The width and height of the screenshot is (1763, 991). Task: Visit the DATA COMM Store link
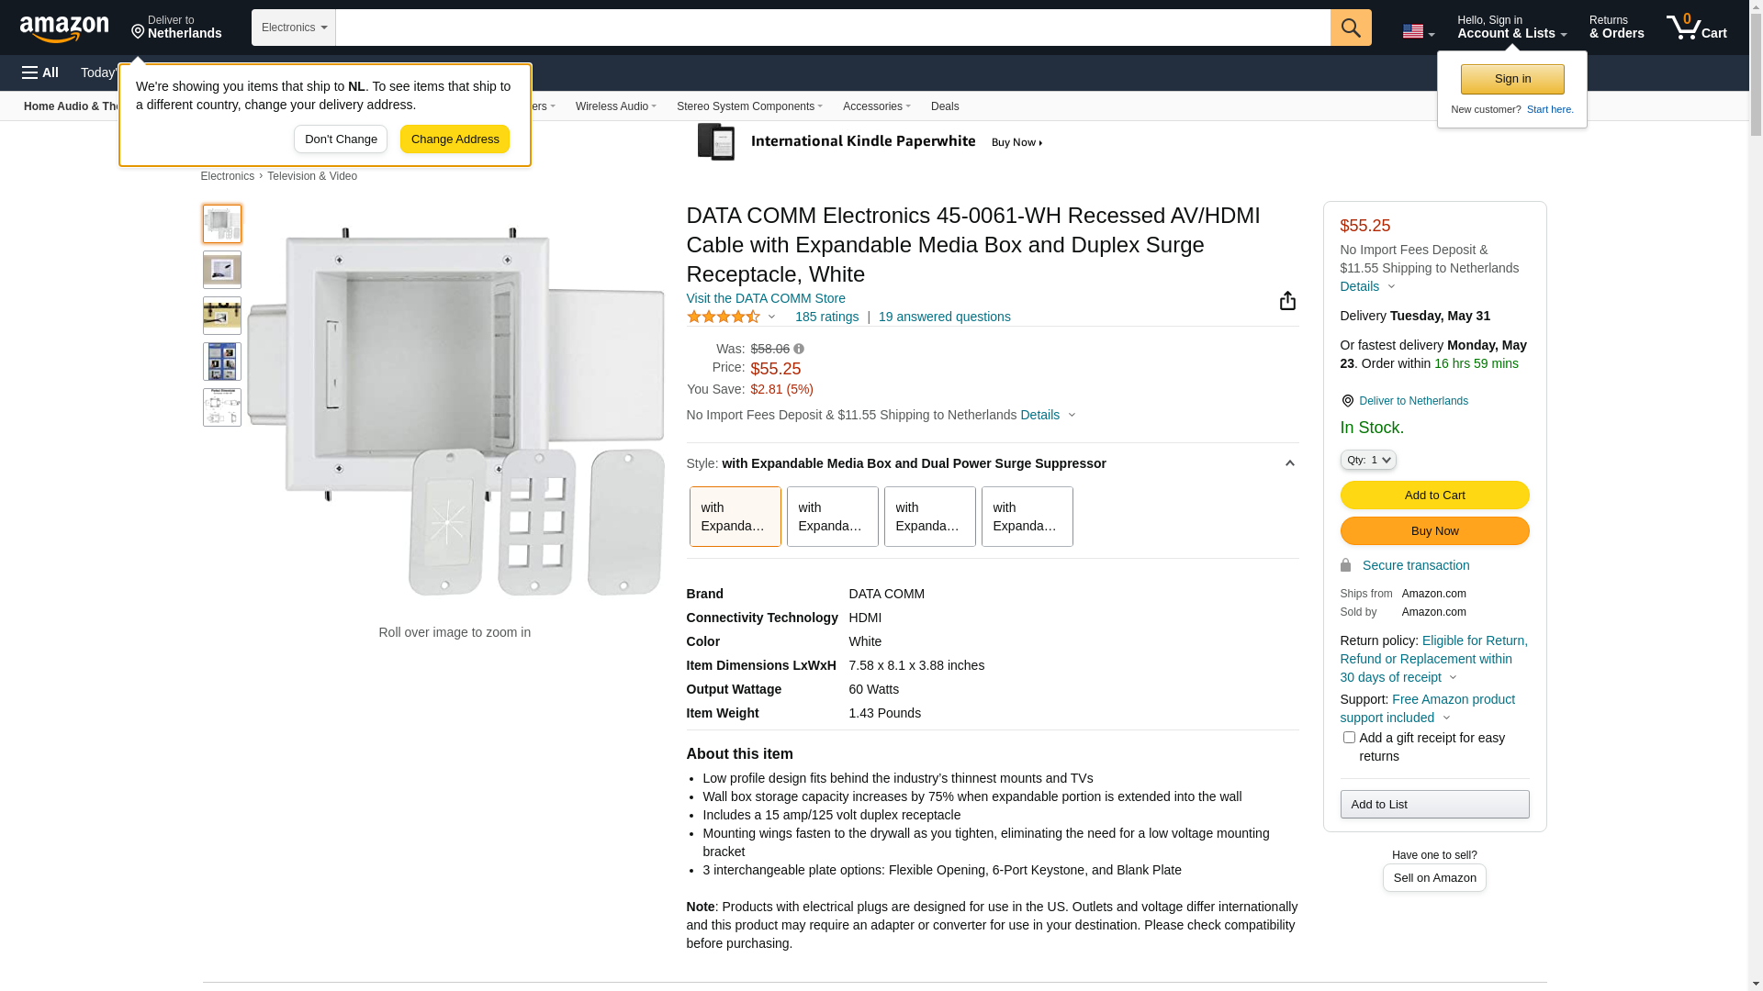766,298
